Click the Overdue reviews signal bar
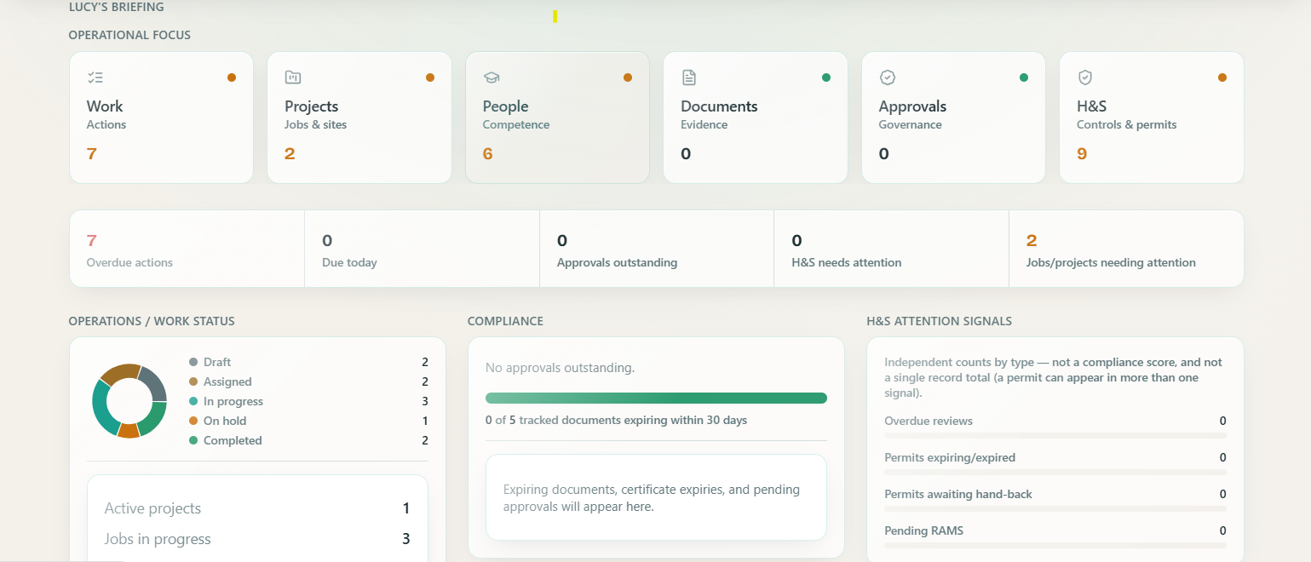The image size is (1311, 562). click(x=1055, y=435)
